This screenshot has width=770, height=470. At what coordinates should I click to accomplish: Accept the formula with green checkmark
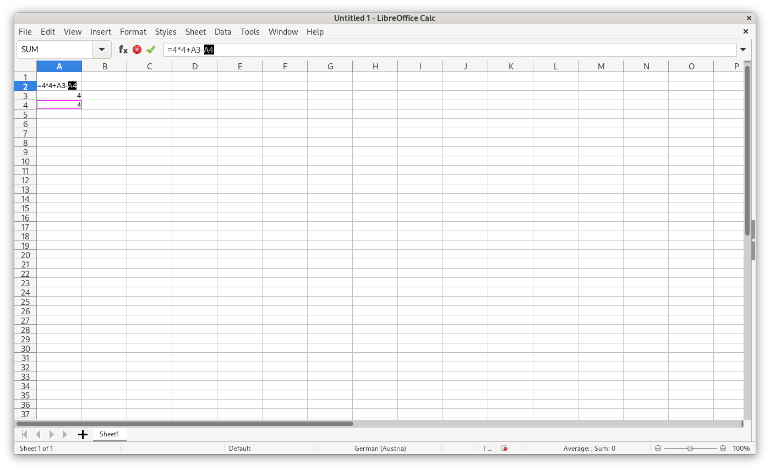[151, 50]
